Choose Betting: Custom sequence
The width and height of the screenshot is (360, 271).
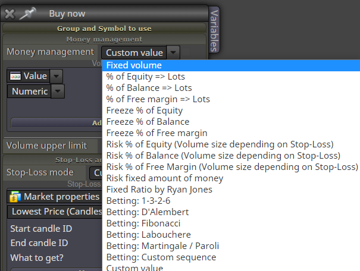[231, 257]
